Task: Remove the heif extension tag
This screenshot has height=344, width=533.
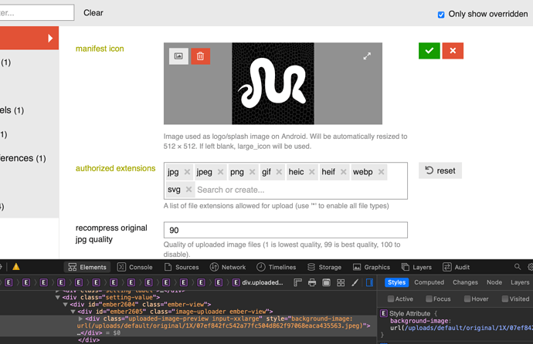Action: [343, 172]
